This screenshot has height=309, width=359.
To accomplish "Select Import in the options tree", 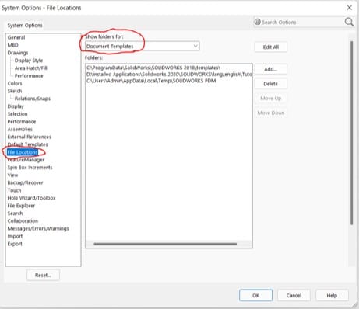I will (x=15, y=236).
